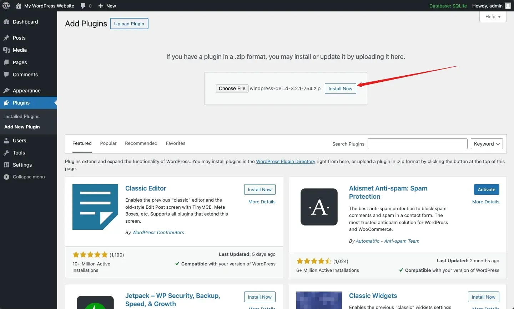The image size is (514, 309).
Task: Open the site home icon
Action: click(19, 6)
